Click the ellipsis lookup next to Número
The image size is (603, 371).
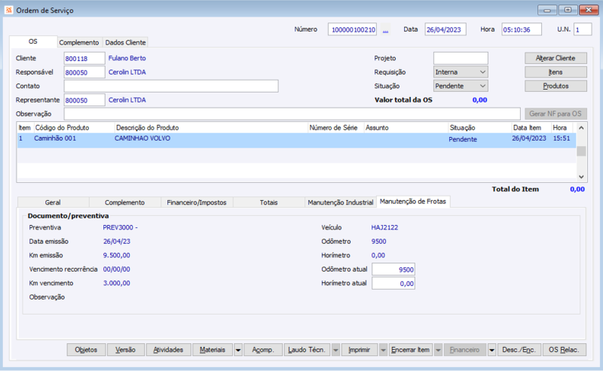click(386, 30)
